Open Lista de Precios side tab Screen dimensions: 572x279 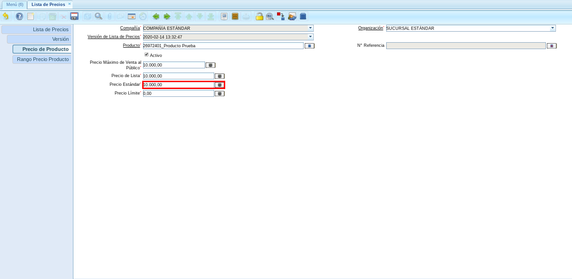point(36,29)
